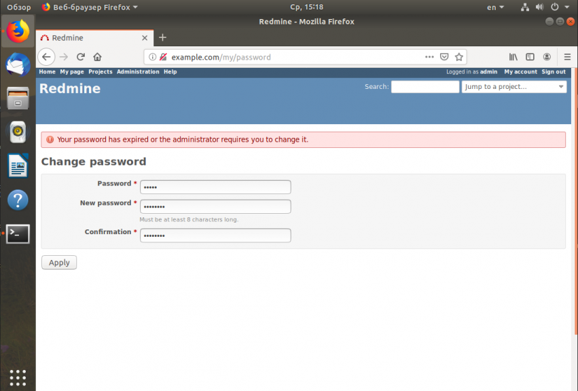Open the Files manager dock icon
578x391 pixels.
point(18,98)
